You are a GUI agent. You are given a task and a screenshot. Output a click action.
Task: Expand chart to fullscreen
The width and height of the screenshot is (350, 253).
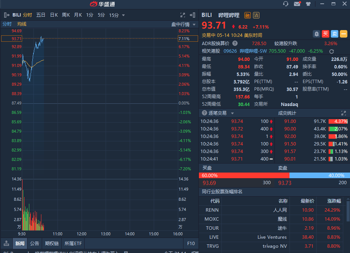(x=183, y=15)
